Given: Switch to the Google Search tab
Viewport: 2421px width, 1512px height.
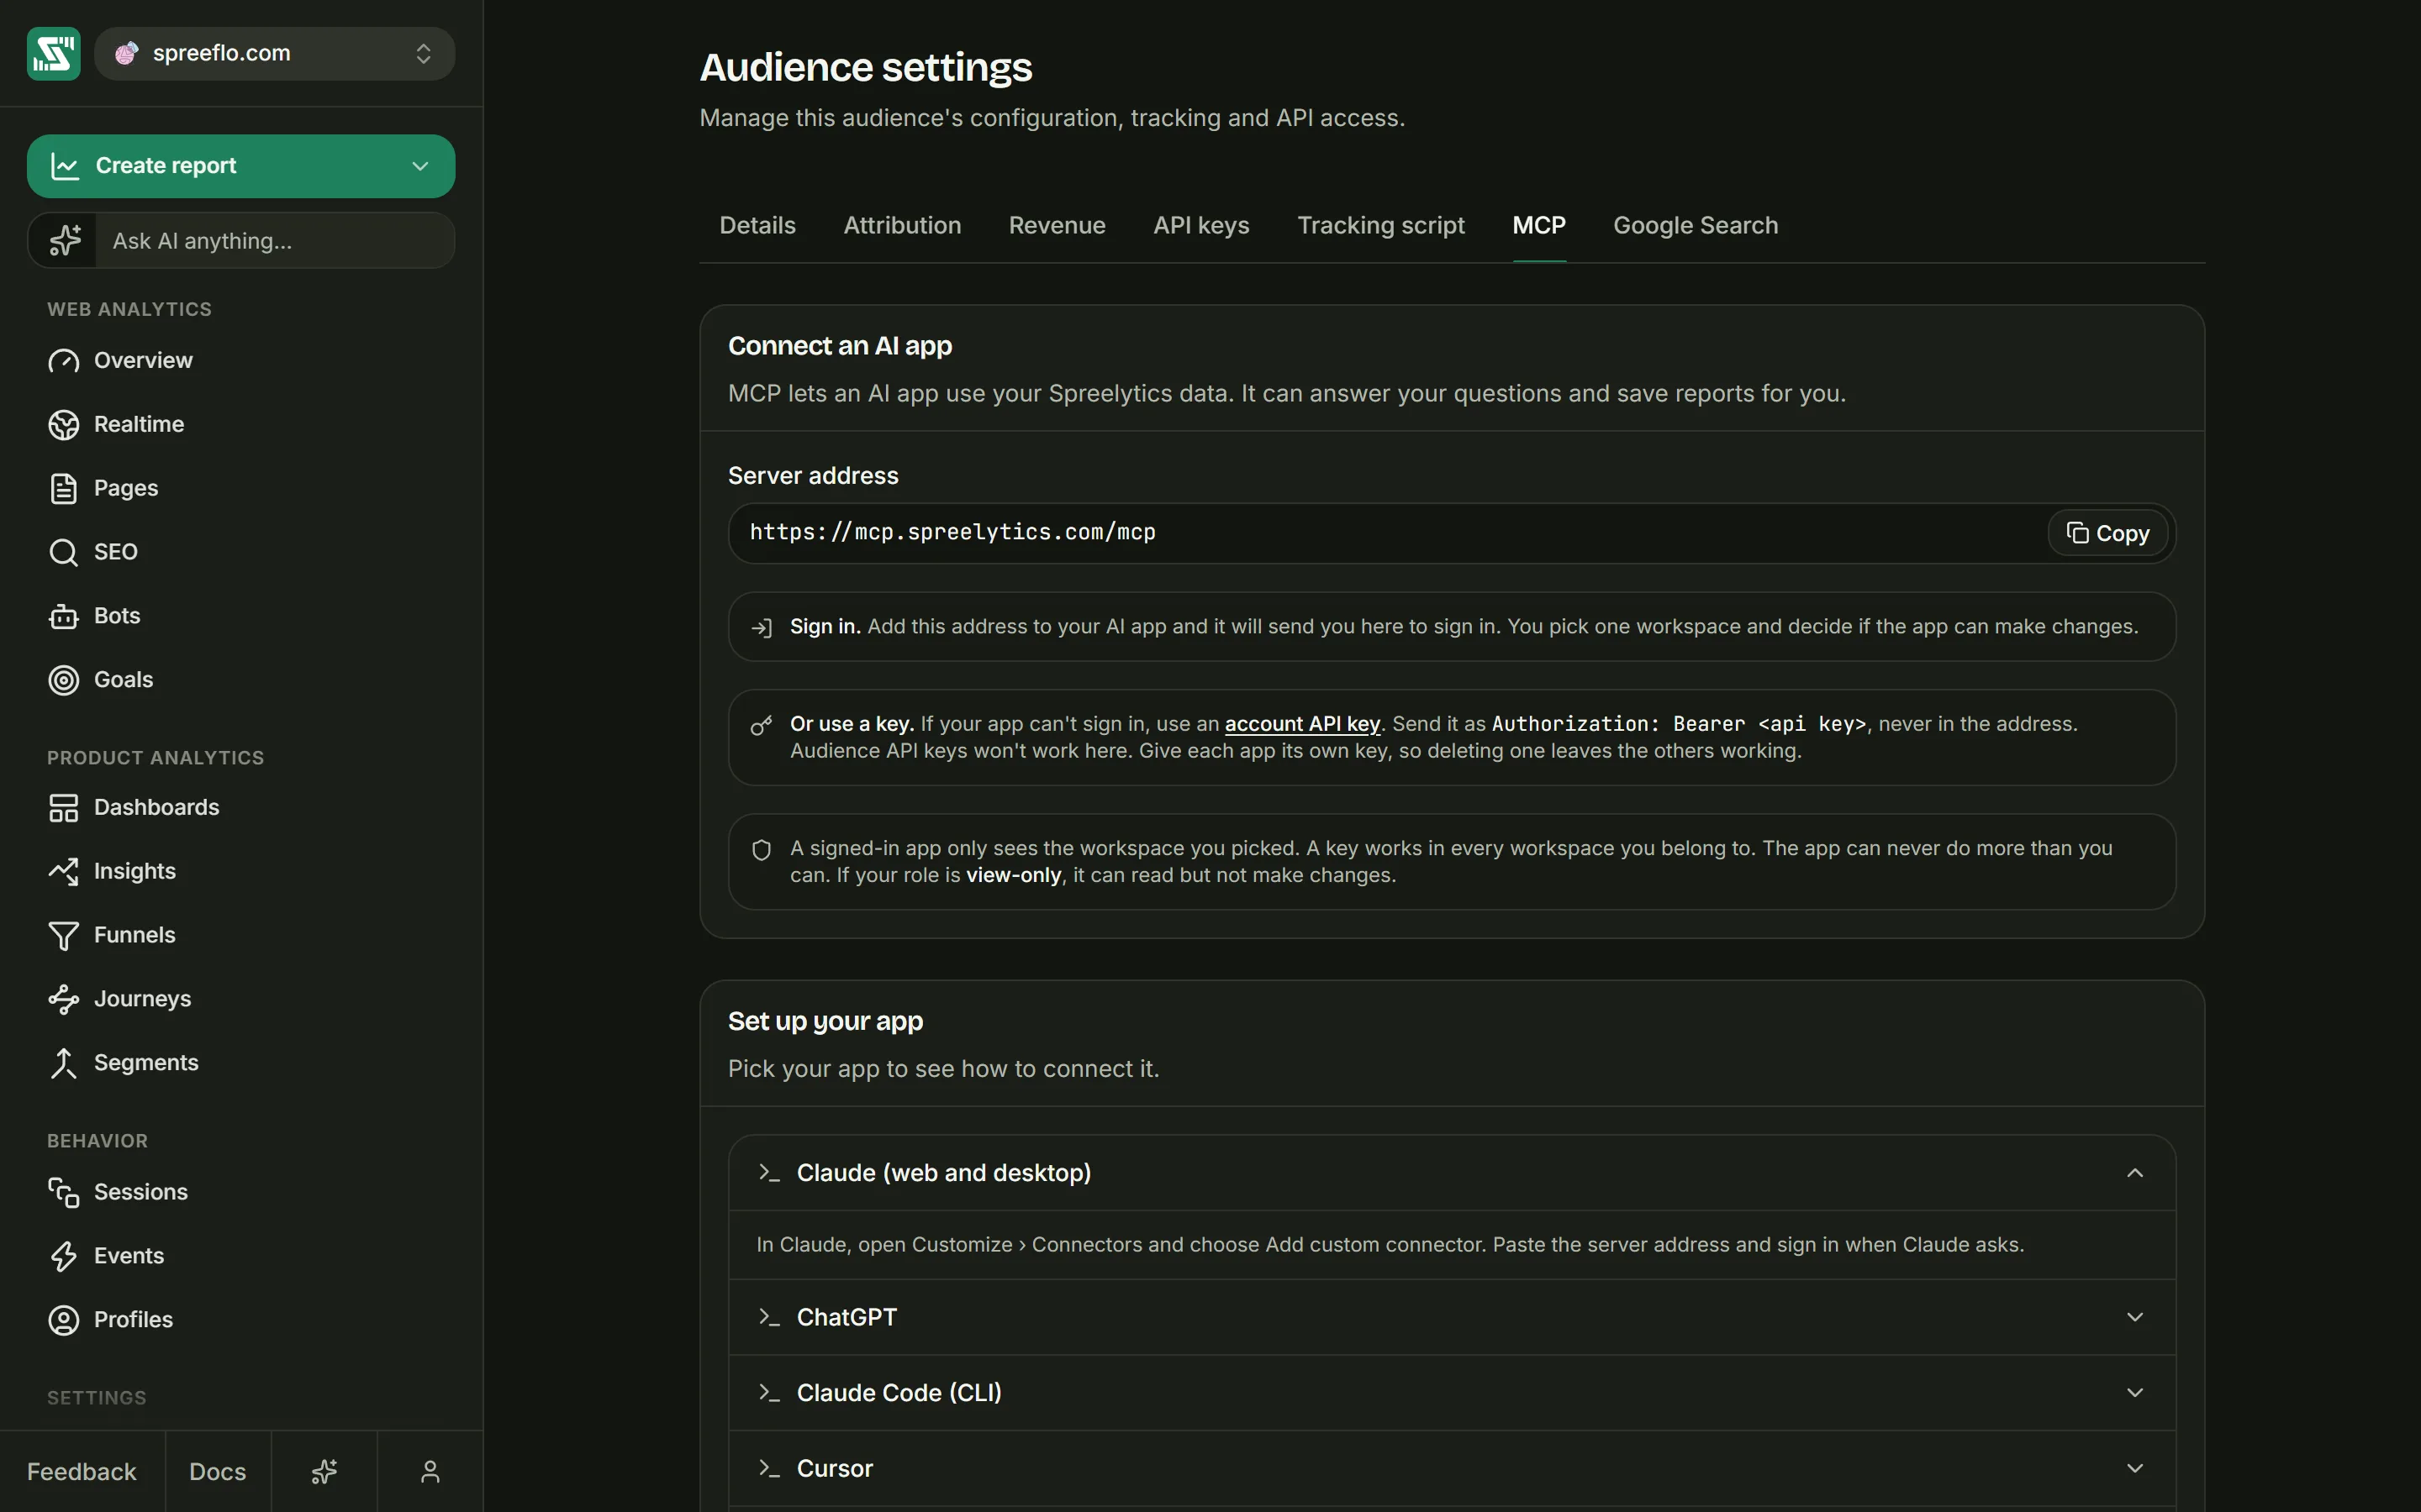Looking at the screenshot, I should click(1696, 226).
